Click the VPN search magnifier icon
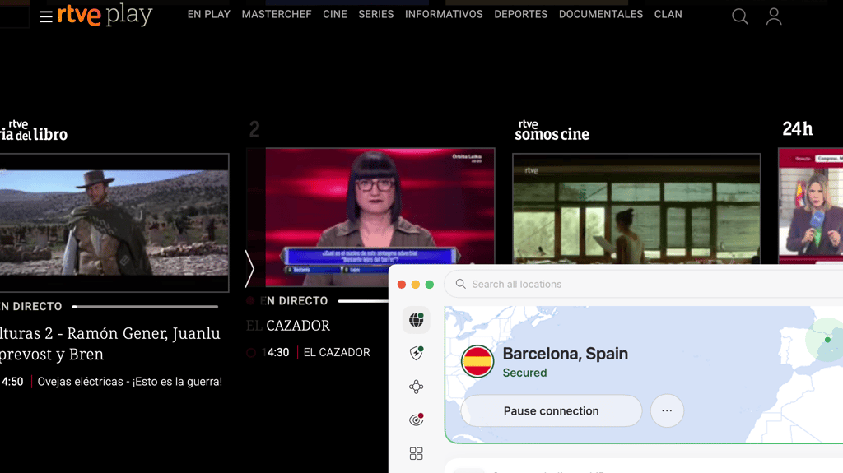Screen dimensions: 843x473 pos(461,284)
